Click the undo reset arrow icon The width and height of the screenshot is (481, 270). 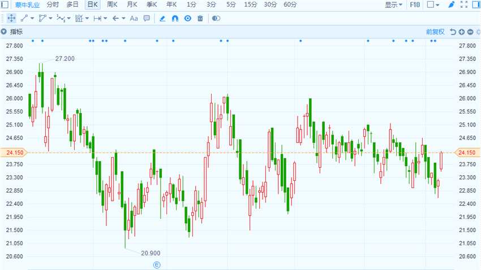click(453, 32)
